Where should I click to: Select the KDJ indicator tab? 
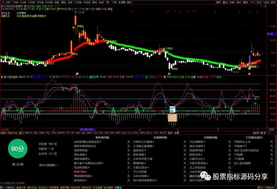coord(124,133)
